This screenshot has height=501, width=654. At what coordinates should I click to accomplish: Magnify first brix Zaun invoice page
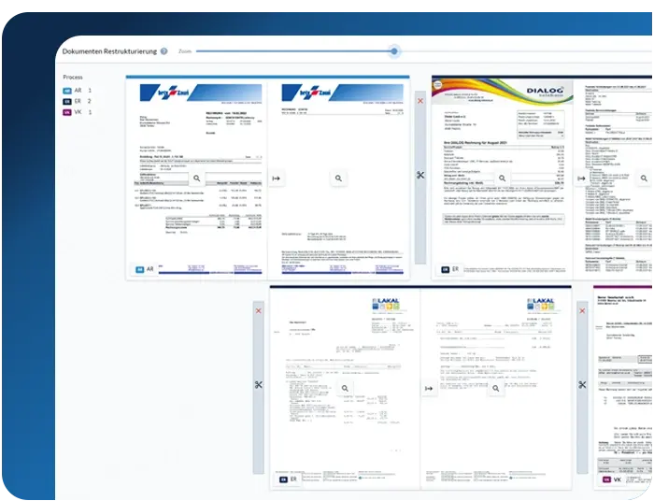[x=197, y=179]
